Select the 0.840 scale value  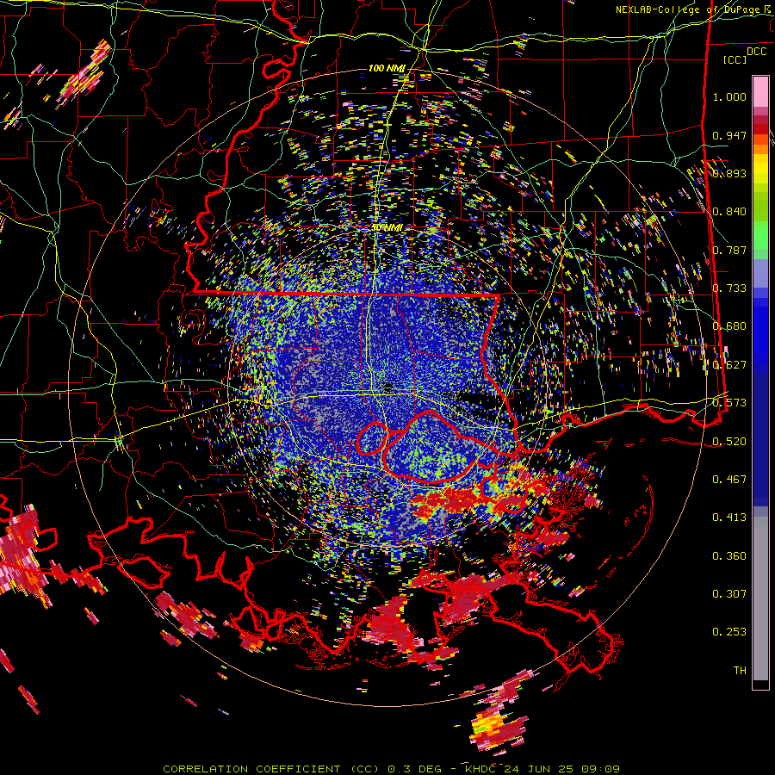[729, 212]
